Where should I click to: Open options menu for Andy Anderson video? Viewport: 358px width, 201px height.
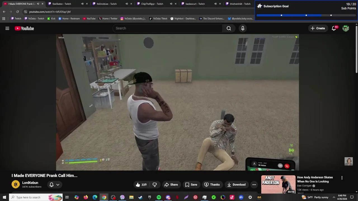click(x=342, y=178)
